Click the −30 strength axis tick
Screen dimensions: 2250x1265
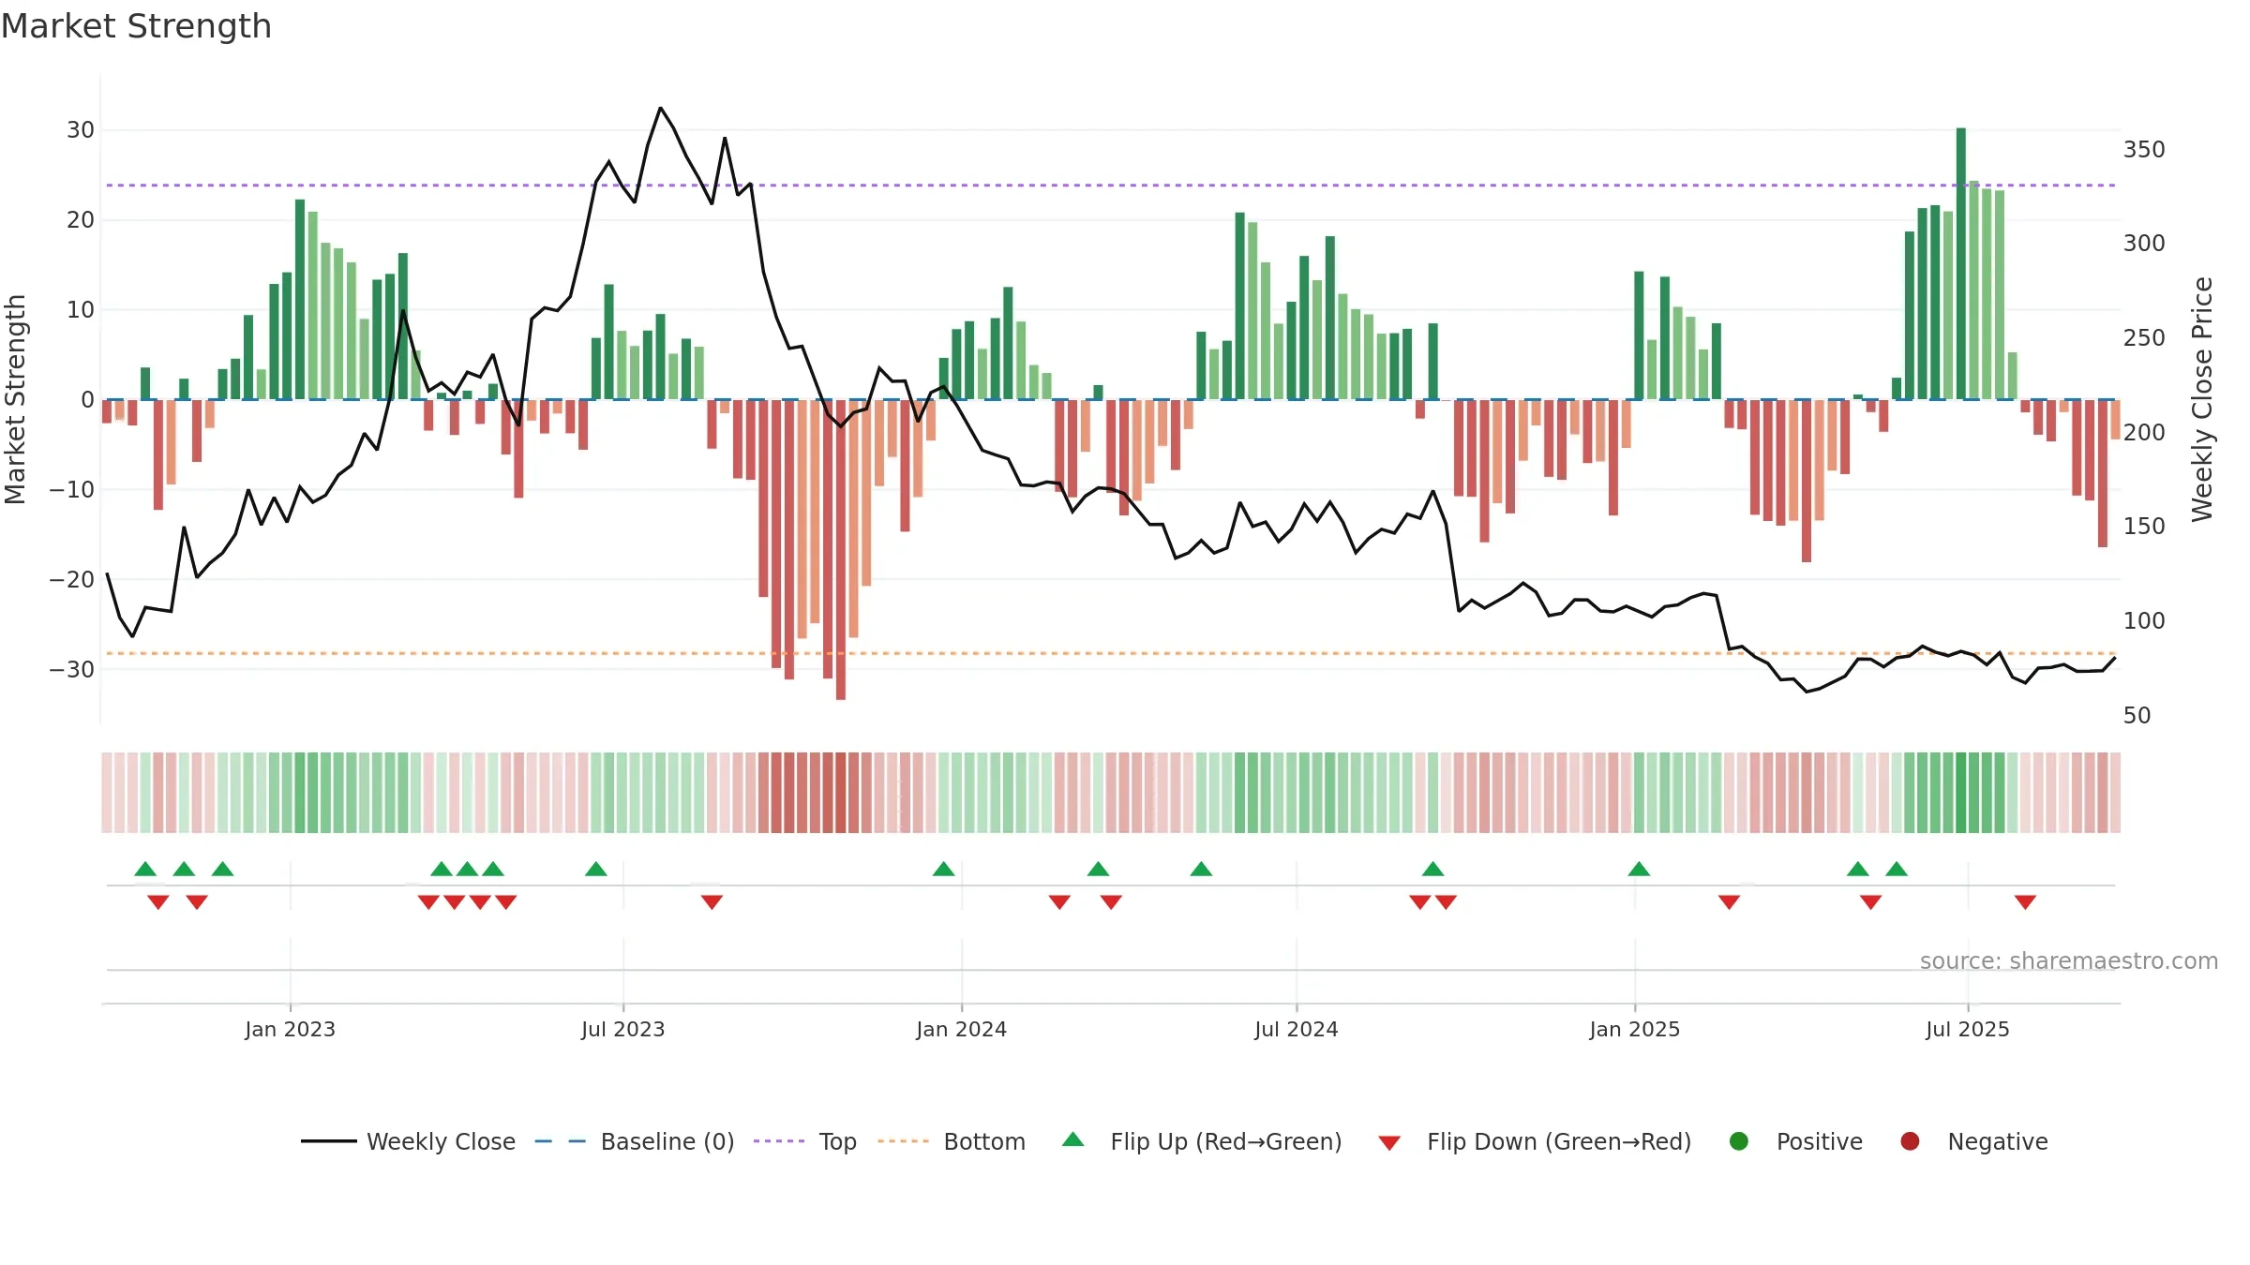72,669
